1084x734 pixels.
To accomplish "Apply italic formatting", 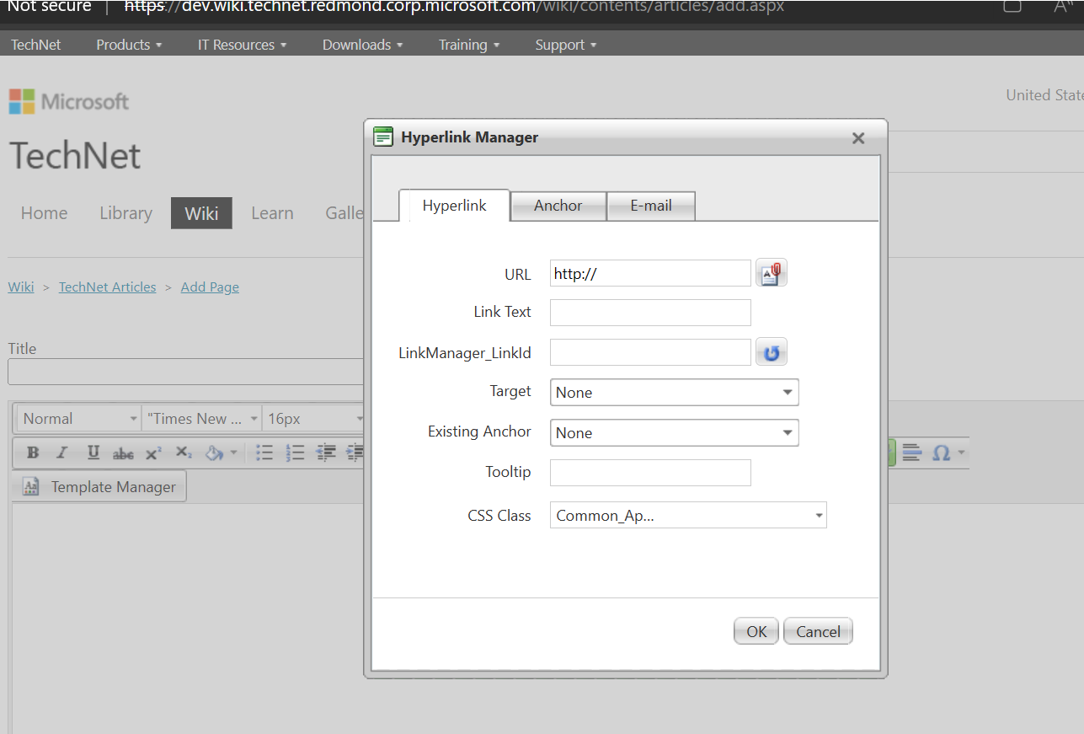I will point(61,453).
